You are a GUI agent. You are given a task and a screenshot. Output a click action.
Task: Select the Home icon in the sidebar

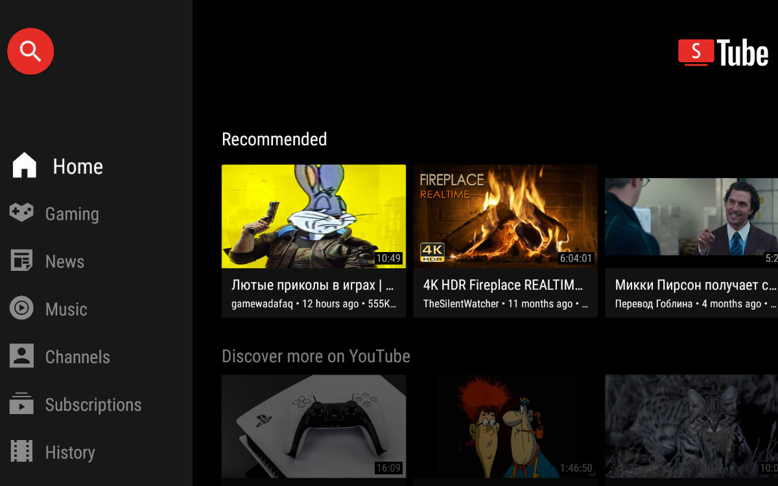point(21,166)
